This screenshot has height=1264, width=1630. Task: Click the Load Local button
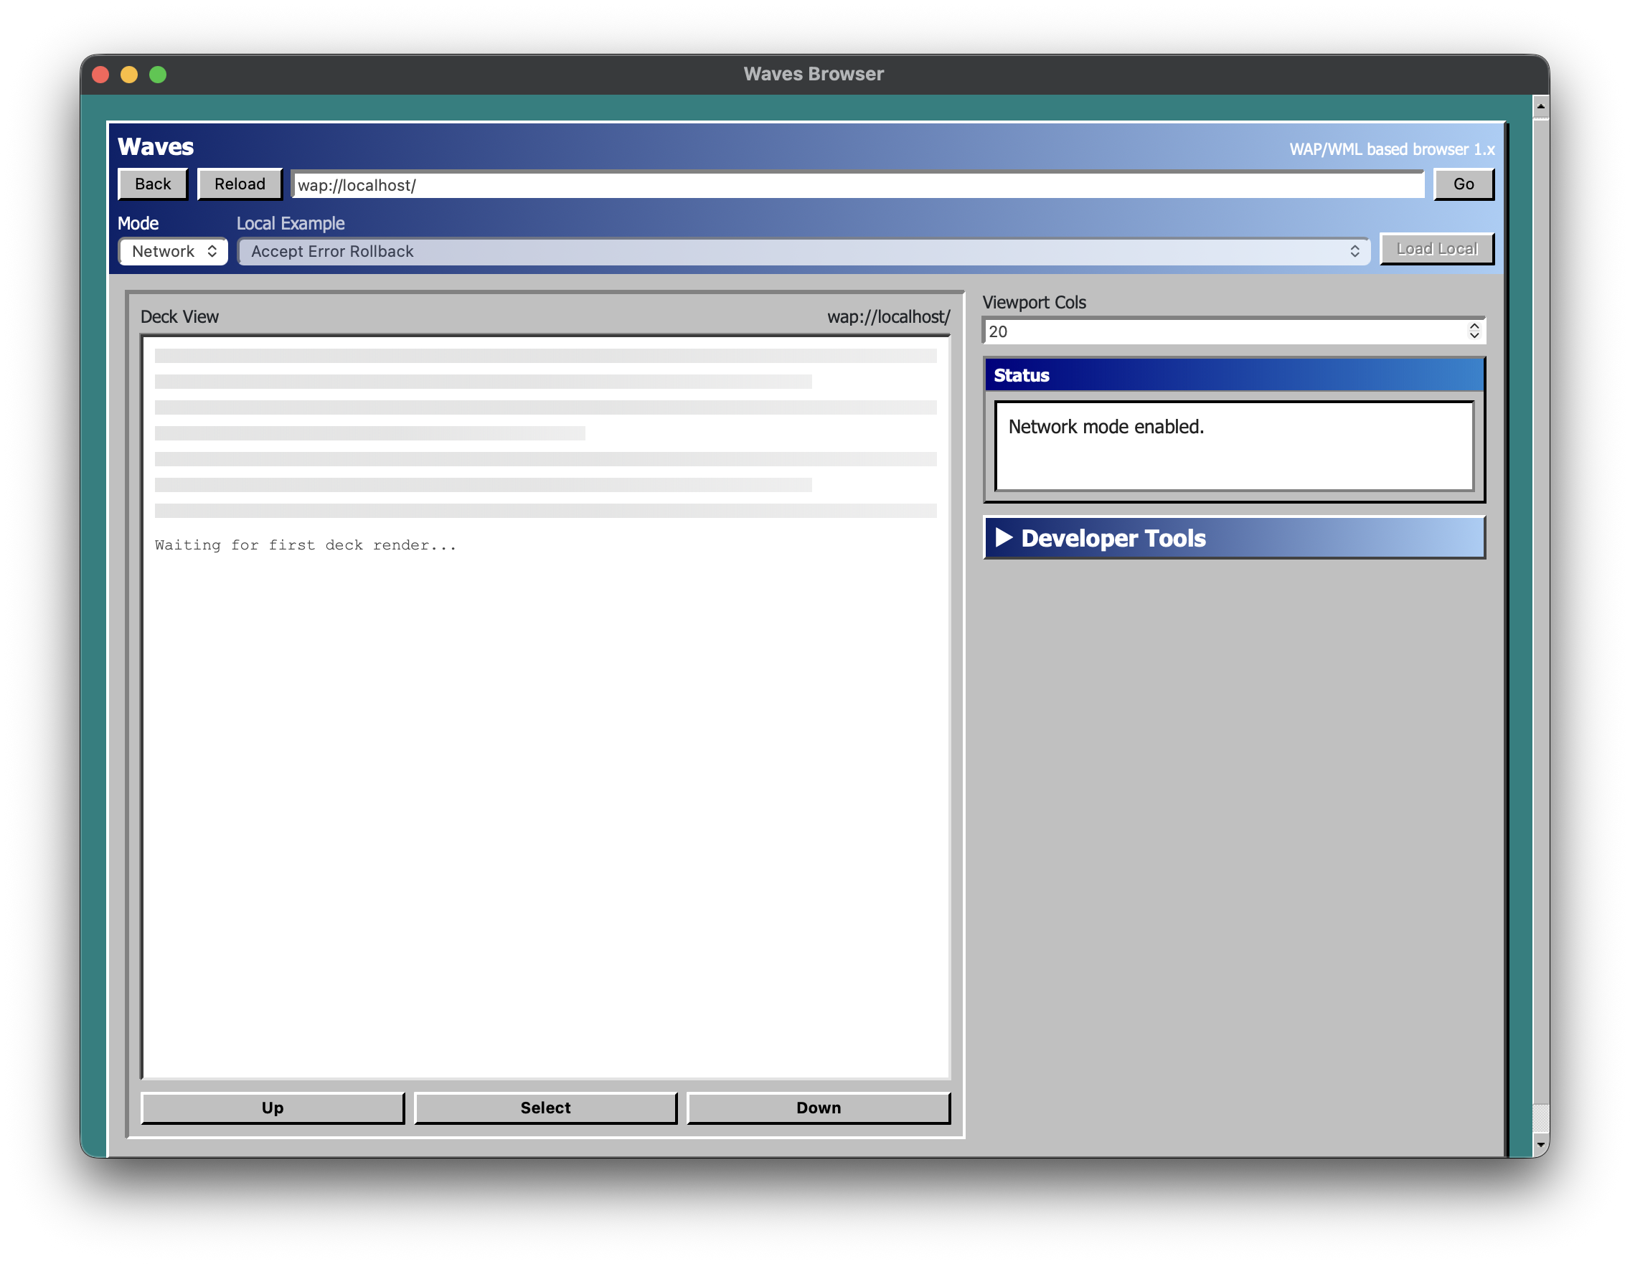tap(1437, 249)
